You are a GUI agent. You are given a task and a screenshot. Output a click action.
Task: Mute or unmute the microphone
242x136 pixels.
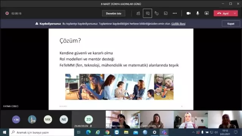click(197, 14)
